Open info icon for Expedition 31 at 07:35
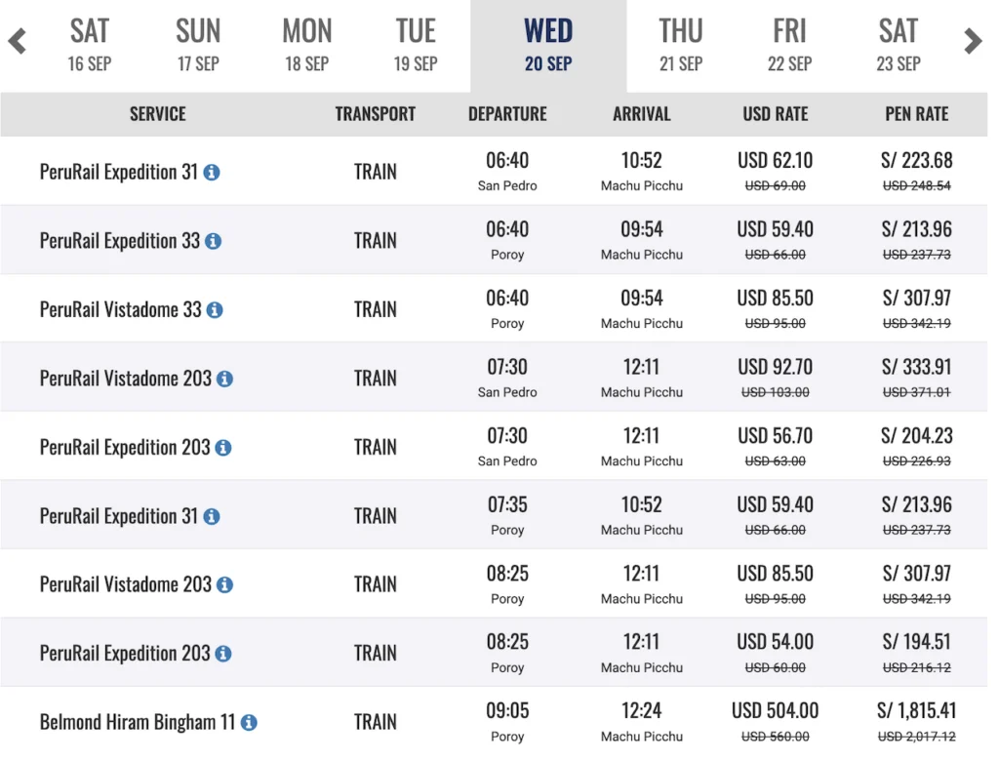 pyautogui.click(x=212, y=516)
